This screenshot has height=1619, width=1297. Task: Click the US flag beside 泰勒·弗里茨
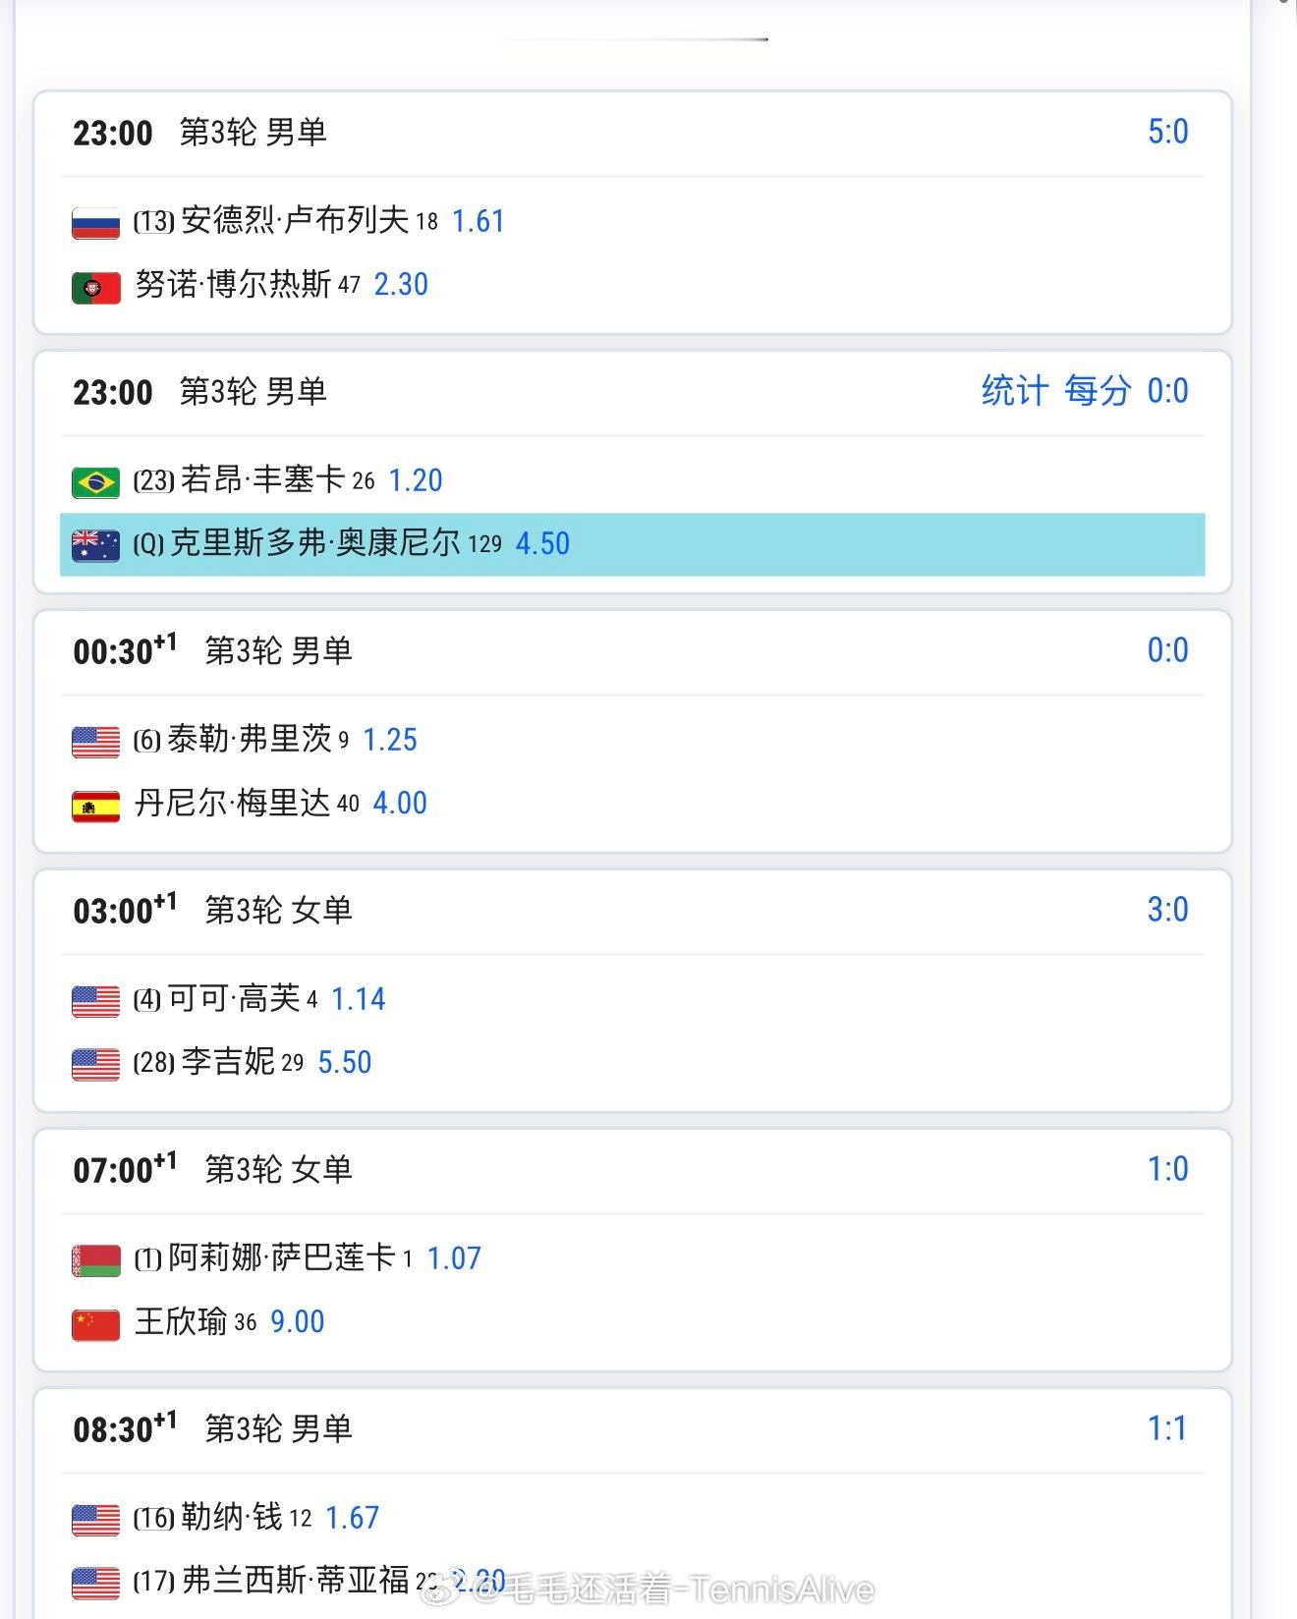pyautogui.click(x=96, y=742)
